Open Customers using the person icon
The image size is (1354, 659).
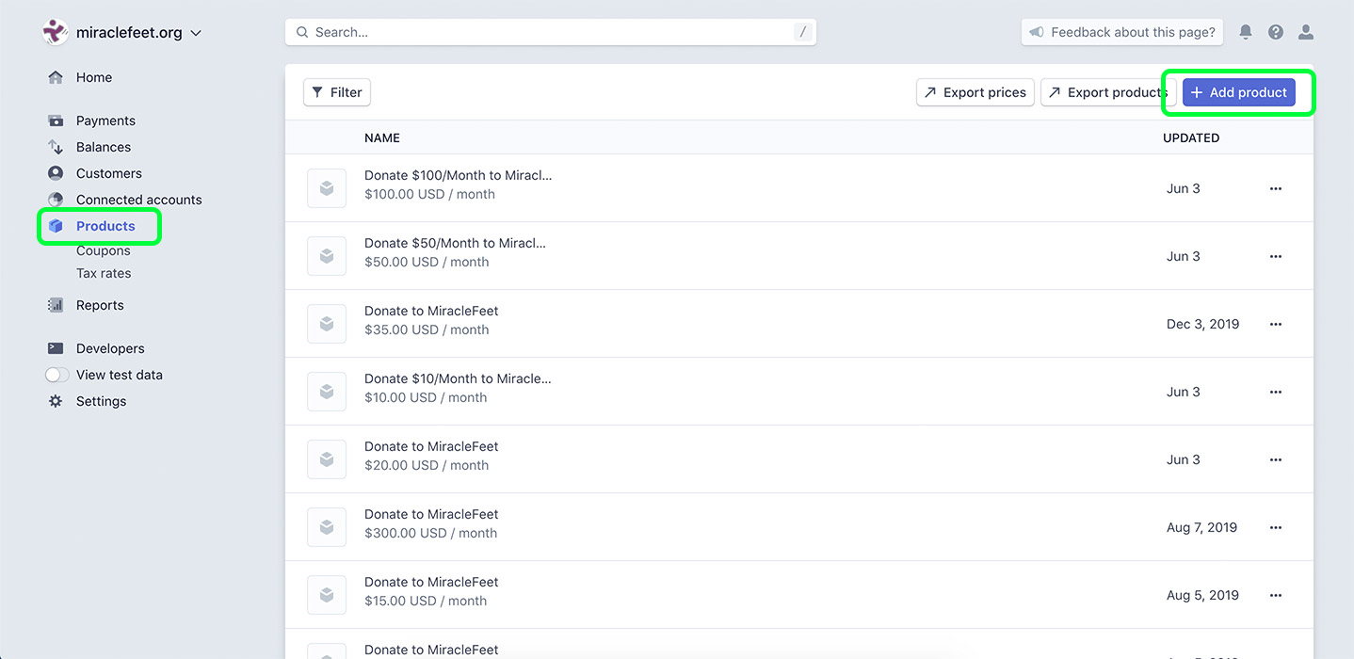tap(56, 173)
